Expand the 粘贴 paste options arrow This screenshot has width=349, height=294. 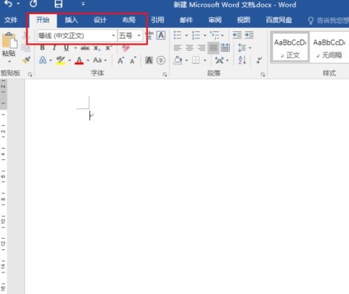tap(9, 61)
